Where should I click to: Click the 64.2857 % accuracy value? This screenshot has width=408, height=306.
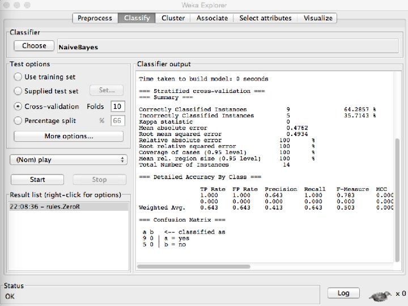click(x=360, y=109)
